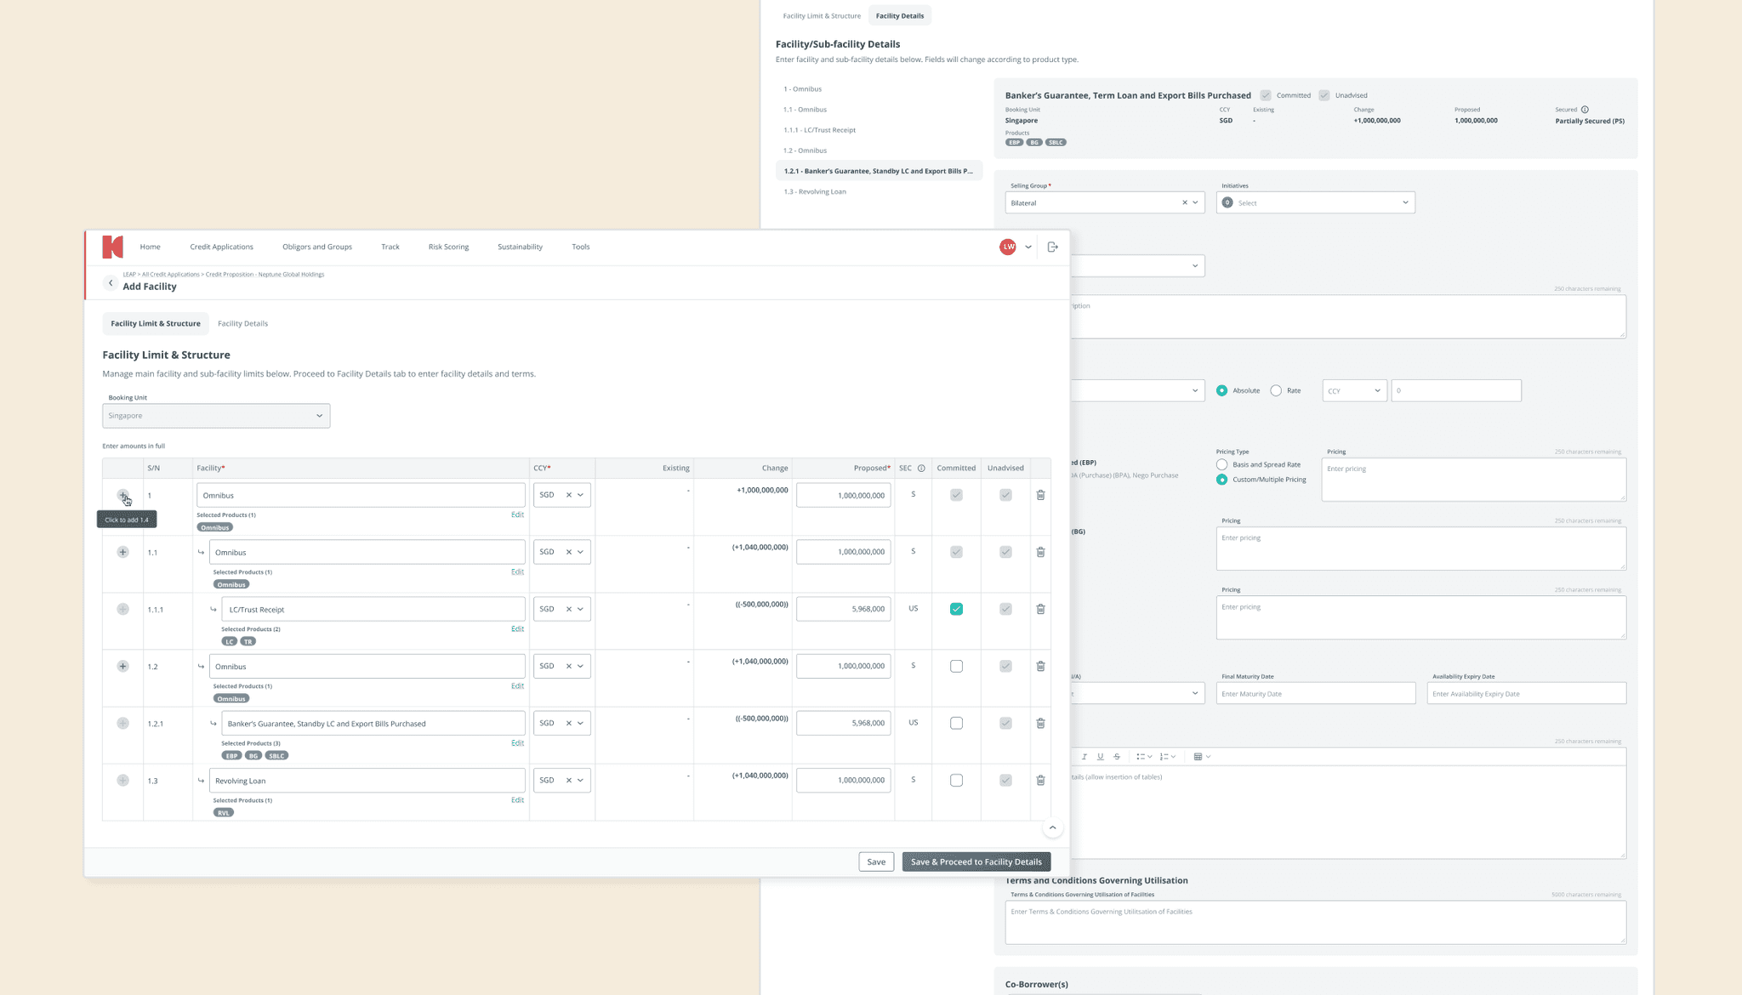Delete facility row 1.1.1 with trash icon
Viewport: 1742px width, 995px height.
(1040, 609)
